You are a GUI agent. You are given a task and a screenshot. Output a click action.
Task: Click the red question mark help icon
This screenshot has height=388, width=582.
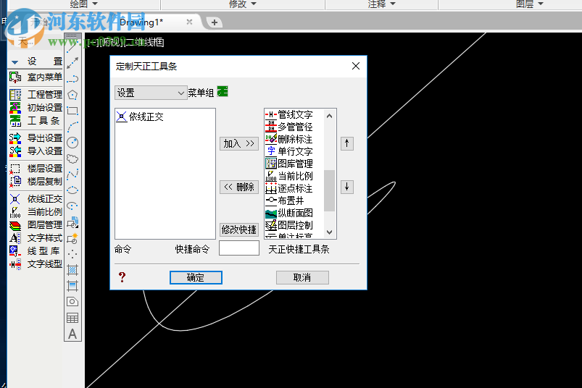(x=122, y=277)
